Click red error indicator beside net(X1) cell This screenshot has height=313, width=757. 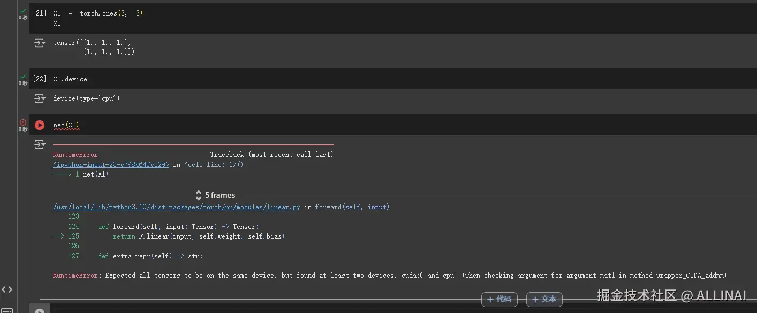coord(23,123)
